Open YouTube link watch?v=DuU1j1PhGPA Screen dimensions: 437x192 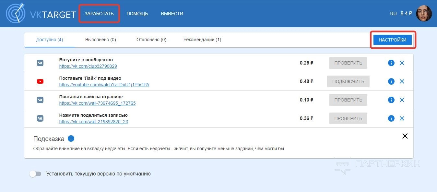tap(104, 85)
